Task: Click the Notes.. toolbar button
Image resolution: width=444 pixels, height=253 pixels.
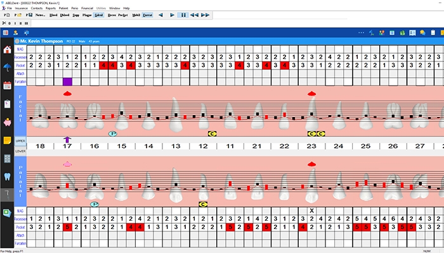Action: [40, 15]
